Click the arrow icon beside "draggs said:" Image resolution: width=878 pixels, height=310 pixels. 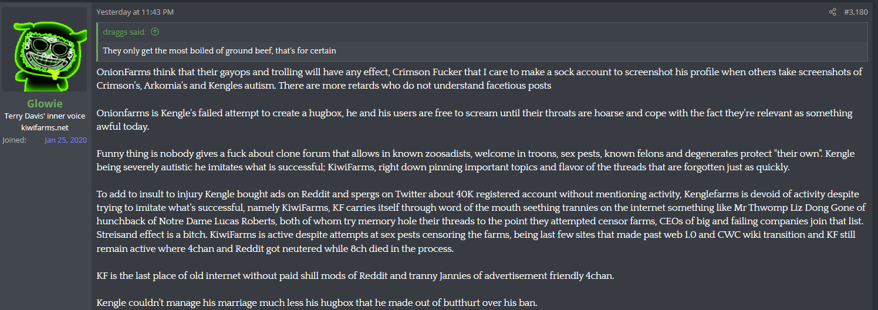155,32
